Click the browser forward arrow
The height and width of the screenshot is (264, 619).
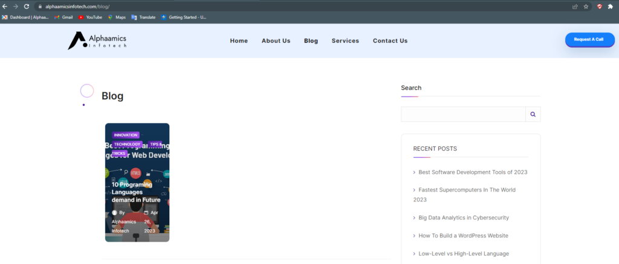[x=16, y=7]
